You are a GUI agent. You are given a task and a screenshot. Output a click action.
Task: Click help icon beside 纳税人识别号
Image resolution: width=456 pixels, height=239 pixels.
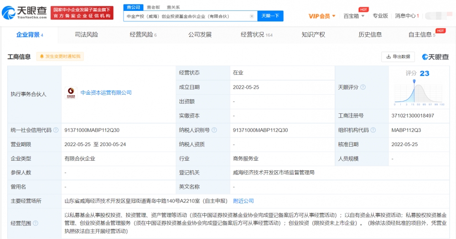tap(214, 130)
